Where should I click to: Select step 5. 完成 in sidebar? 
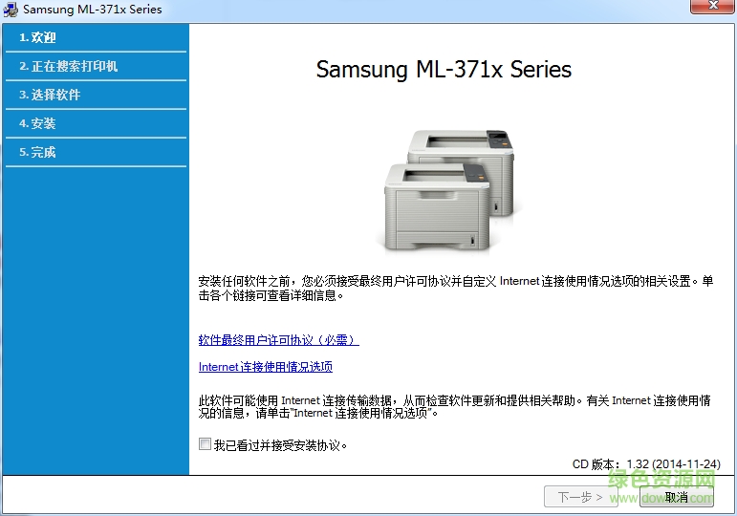coord(96,152)
